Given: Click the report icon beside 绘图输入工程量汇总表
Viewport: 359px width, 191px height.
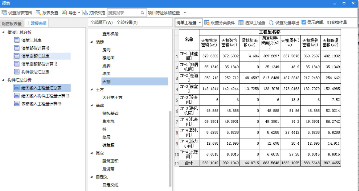Looking at the screenshot, I should point(17,88).
